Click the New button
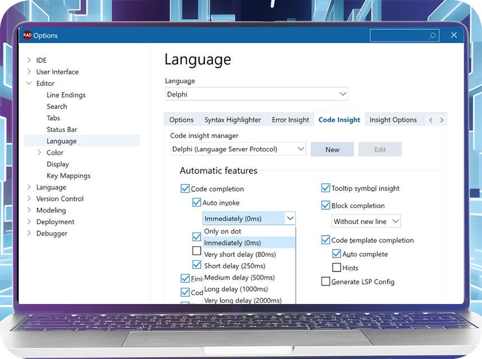Viewport: 482px width, 359px height. pyautogui.click(x=332, y=149)
